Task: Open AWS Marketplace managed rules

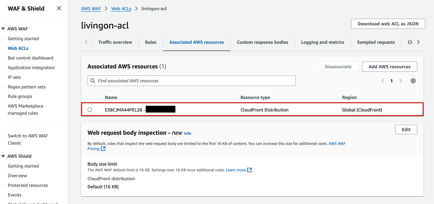Action: click(x=26, y=110)
